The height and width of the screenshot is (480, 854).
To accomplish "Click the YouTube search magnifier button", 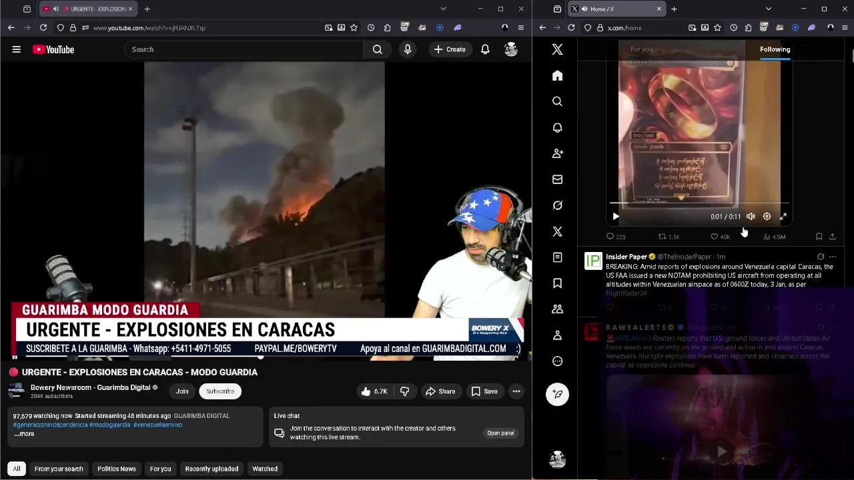I will point(378,49).
